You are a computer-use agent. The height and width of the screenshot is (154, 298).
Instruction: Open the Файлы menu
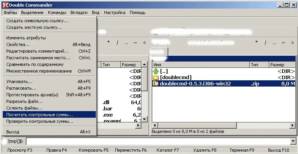point(11,12)
